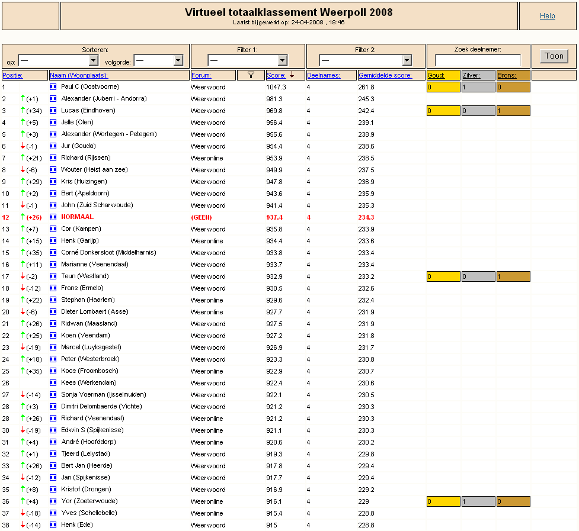This screenshot has width=579, height=531.
Task: Click the funnel filter icon in Forum header
Action: (x=251, y=75)
